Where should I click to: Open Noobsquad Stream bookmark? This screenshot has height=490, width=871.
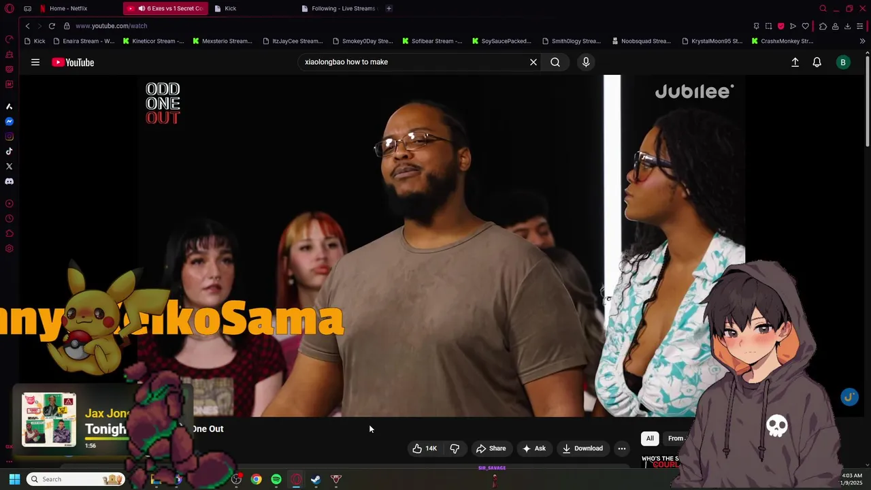click(641, 41)
